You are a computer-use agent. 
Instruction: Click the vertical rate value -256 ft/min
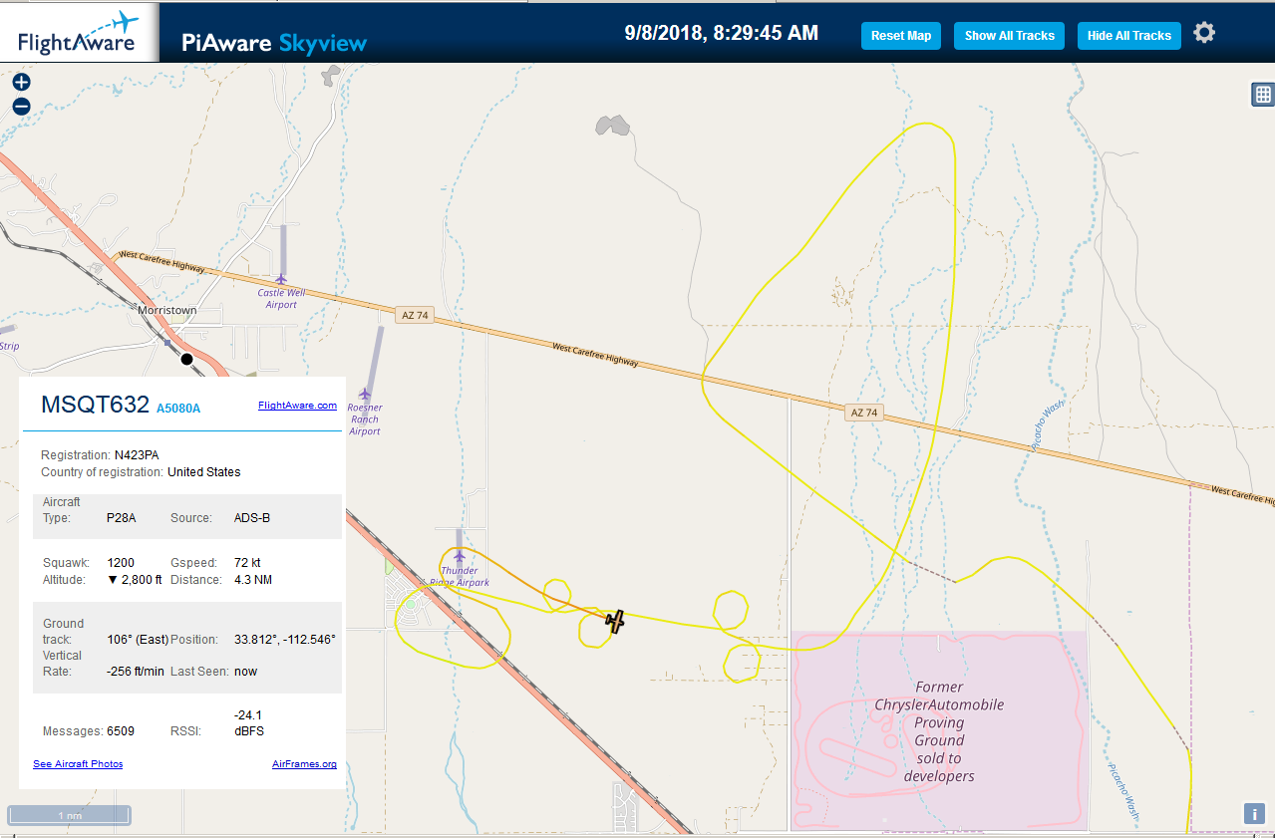point(136,672)
